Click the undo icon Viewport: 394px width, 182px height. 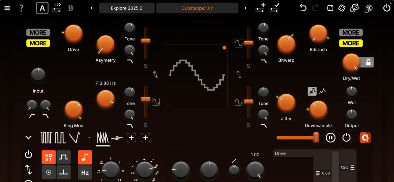[303, 8]
